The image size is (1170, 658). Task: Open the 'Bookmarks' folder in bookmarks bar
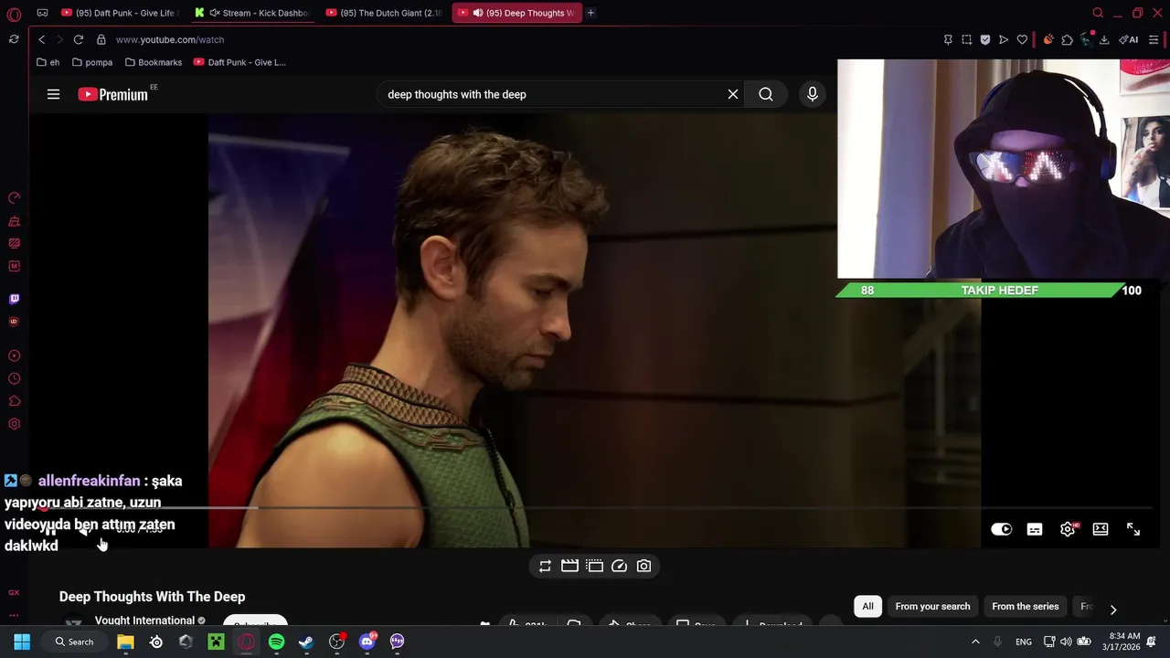tap(153, 62)
